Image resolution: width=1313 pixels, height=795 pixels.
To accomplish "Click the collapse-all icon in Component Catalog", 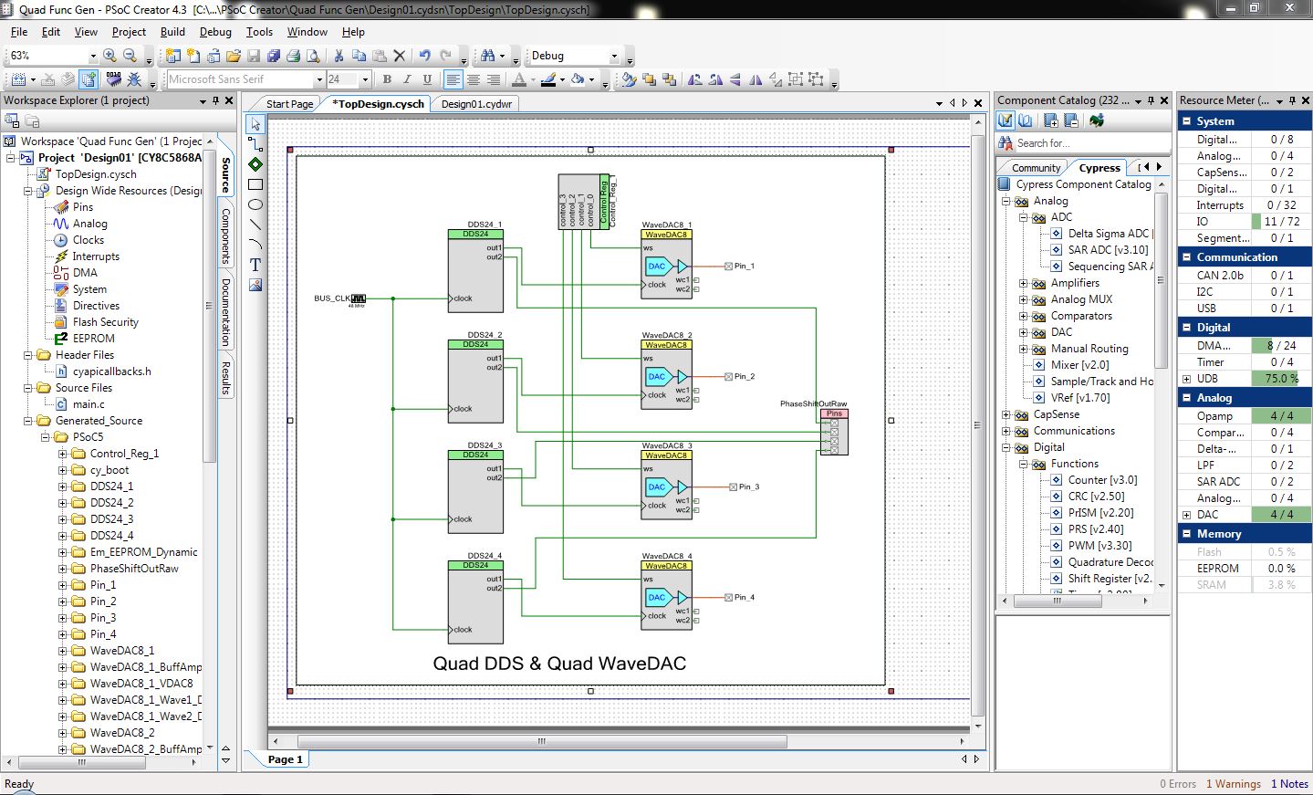I will [1071, 120].
